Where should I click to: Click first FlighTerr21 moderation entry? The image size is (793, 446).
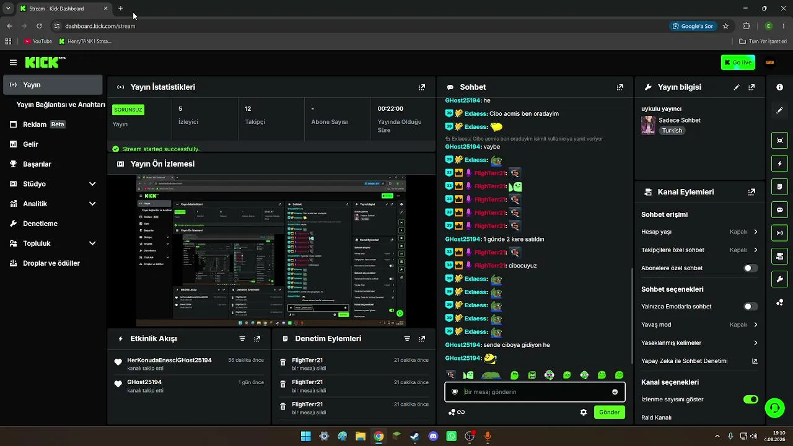[353, 364]
